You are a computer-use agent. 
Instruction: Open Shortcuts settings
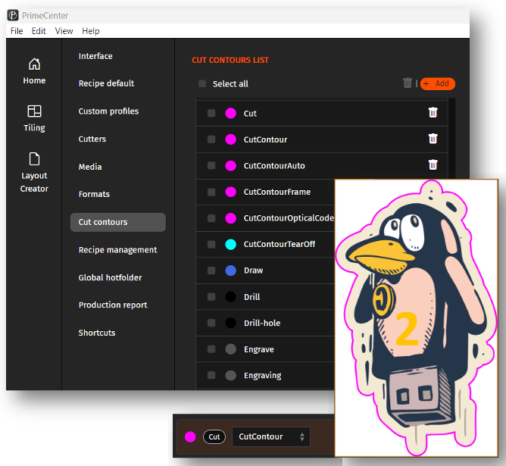97,333
